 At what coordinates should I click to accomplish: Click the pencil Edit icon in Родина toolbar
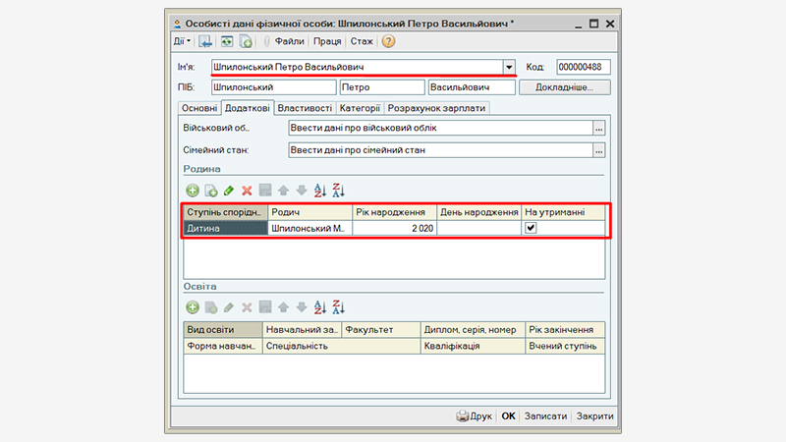click(x=229, y=191)
